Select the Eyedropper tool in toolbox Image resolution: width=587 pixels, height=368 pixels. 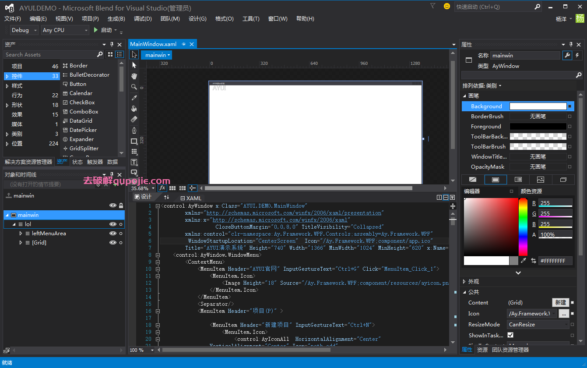[134, 98]
